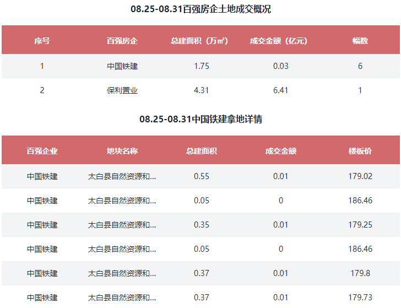Click the 楼板价 value 179.8

[x=360, y=273]
